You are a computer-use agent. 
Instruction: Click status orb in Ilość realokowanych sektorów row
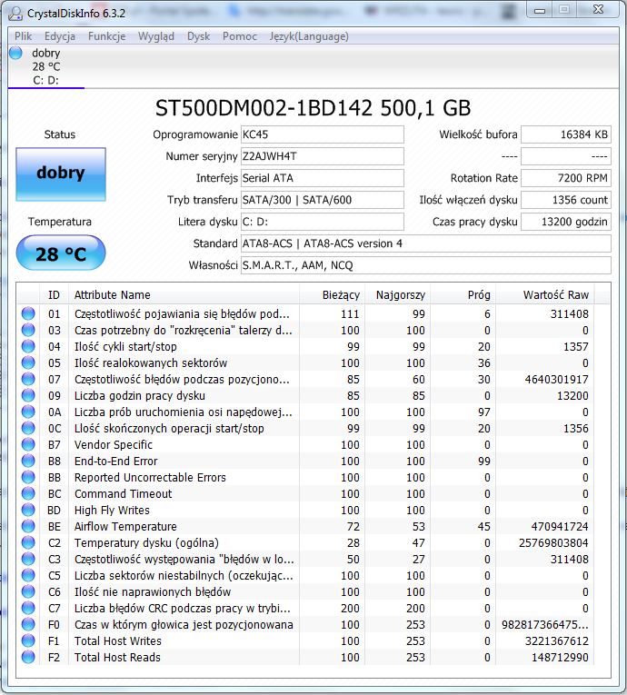click(28, 362)
